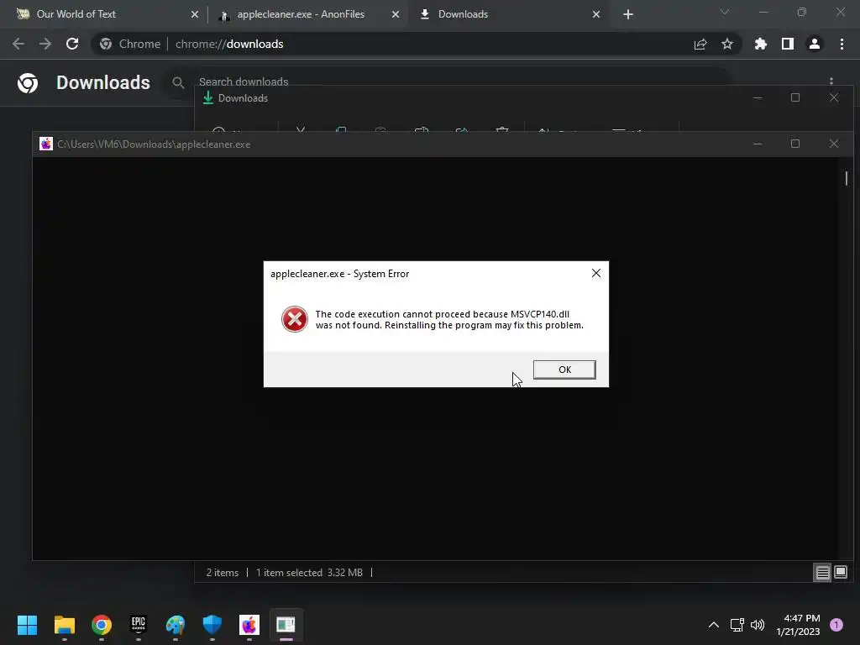Click the Downloads Explorer window title icon
This screenshot has height=645, width=860.
point(208,97)
